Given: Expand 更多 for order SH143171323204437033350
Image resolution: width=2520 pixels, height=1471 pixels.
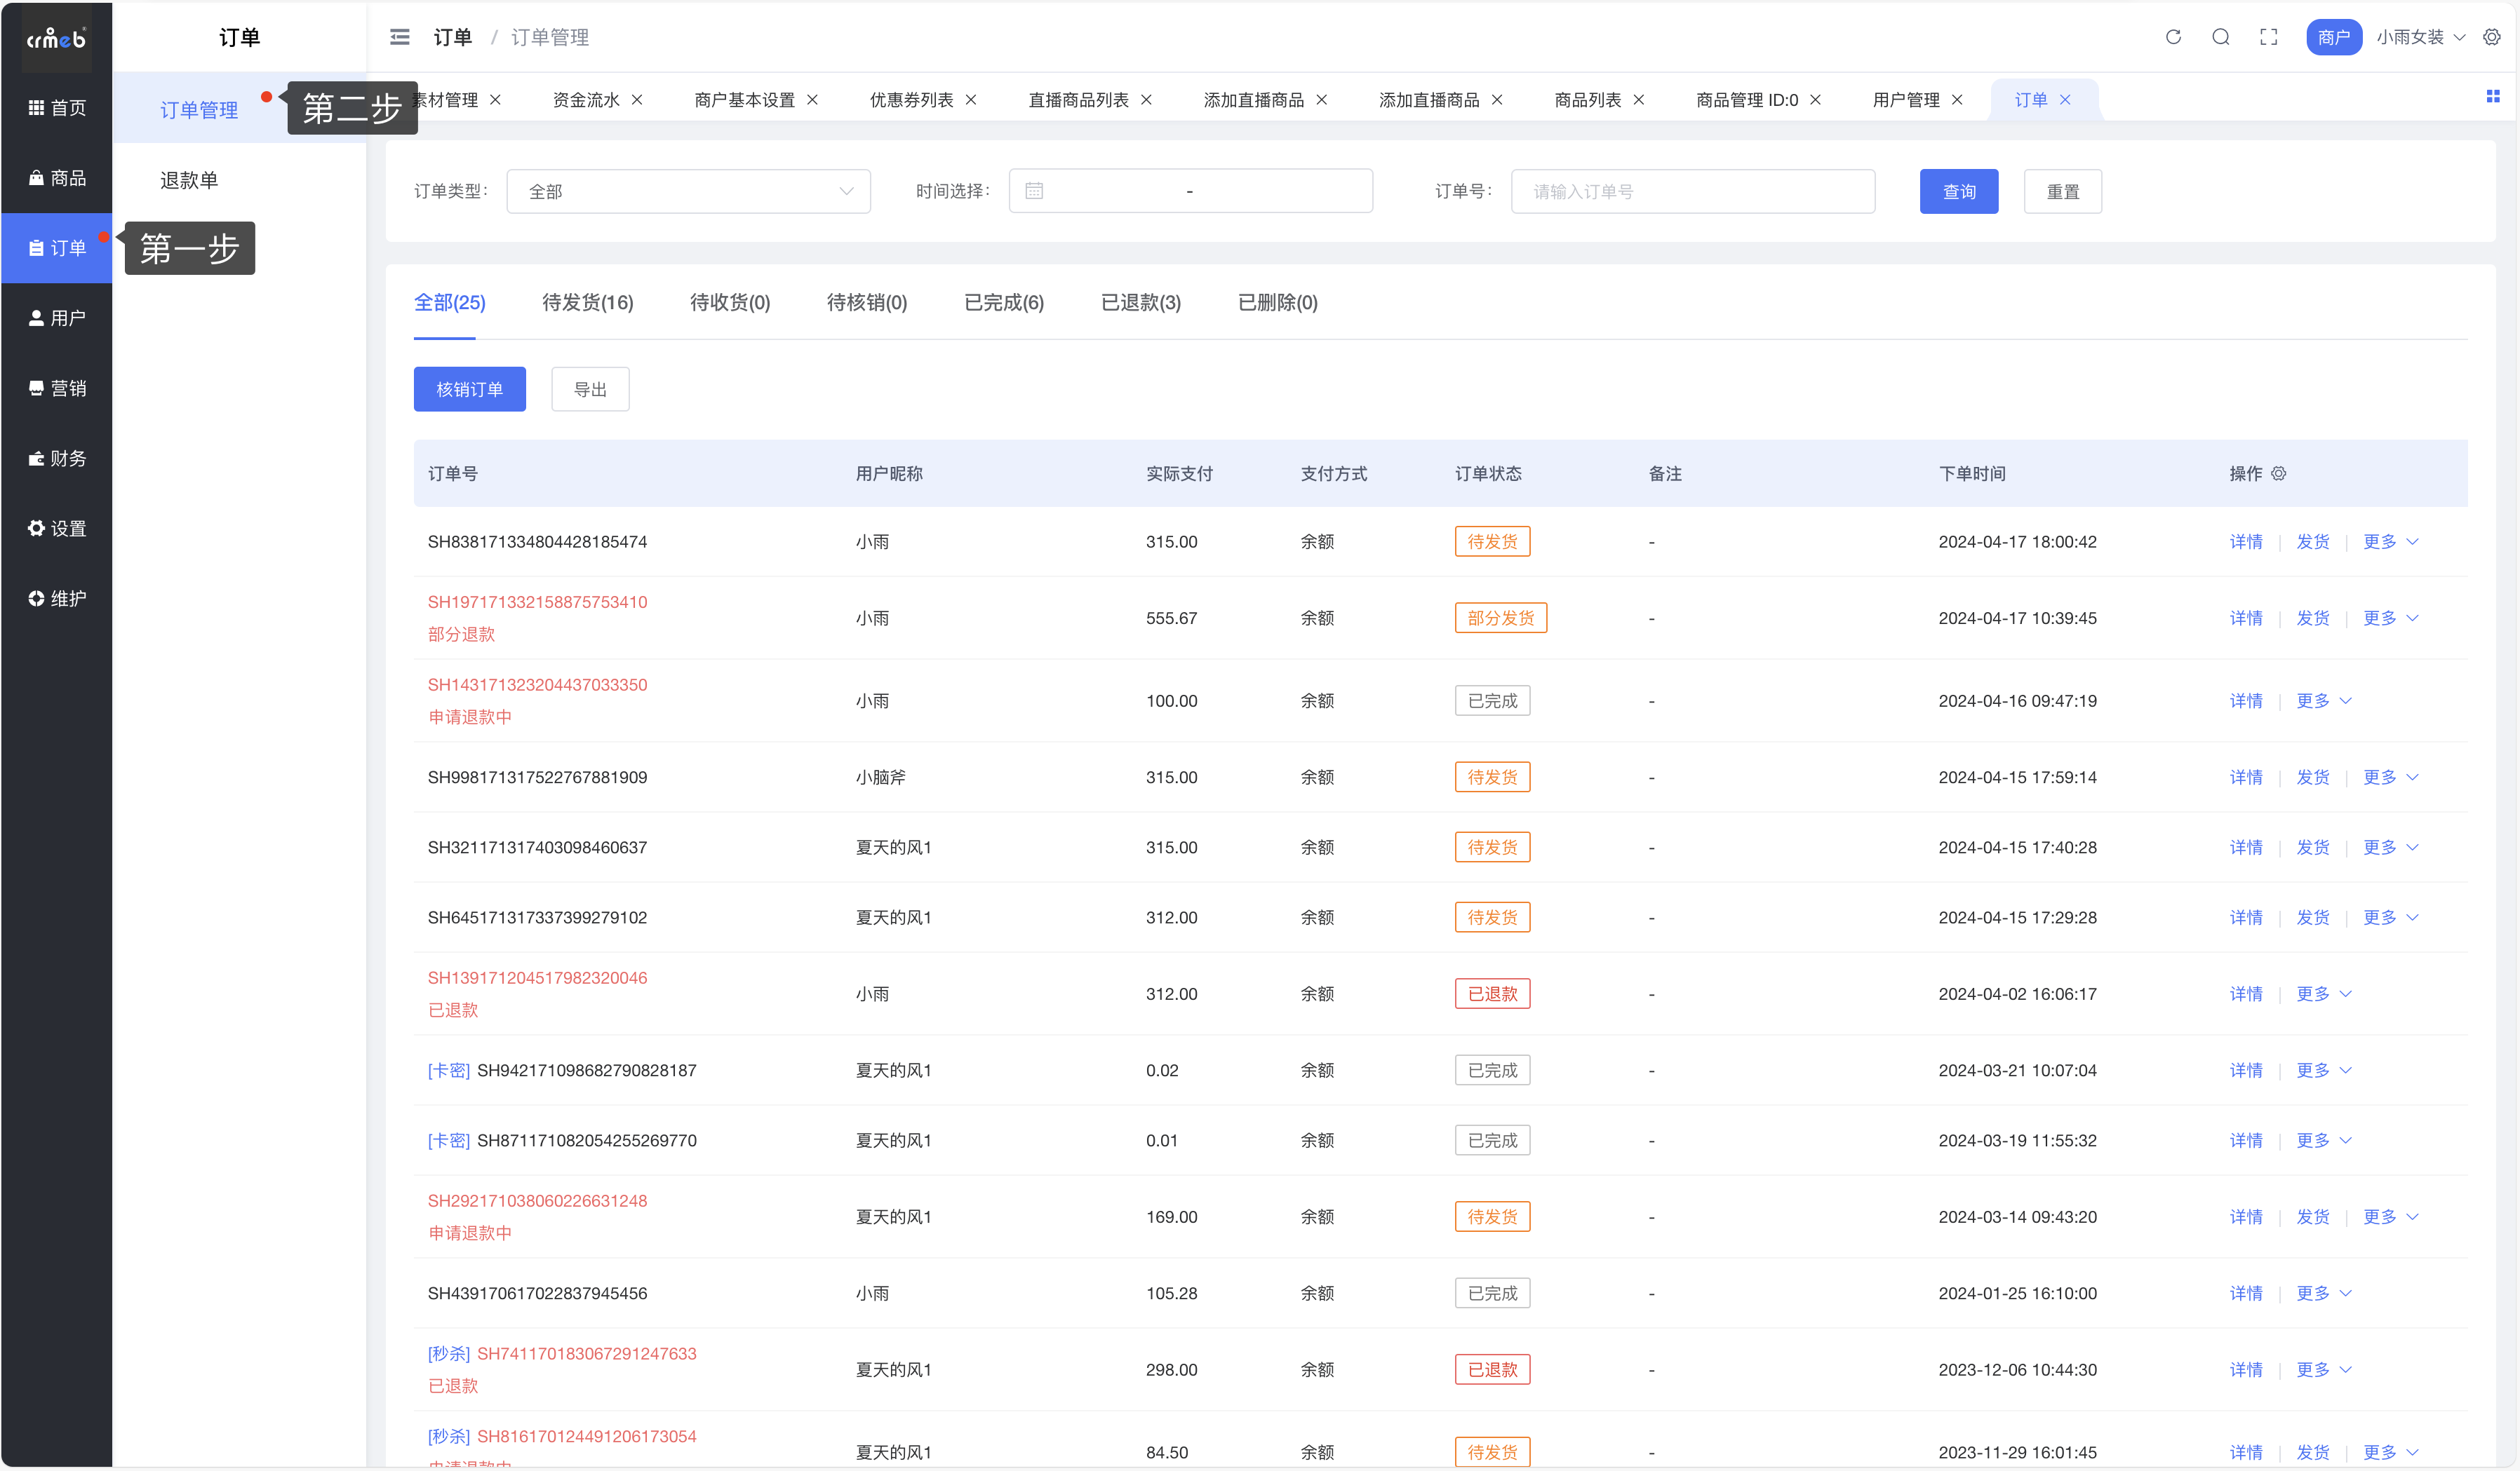Looking at the screenshot, I should pos(2323,700).
